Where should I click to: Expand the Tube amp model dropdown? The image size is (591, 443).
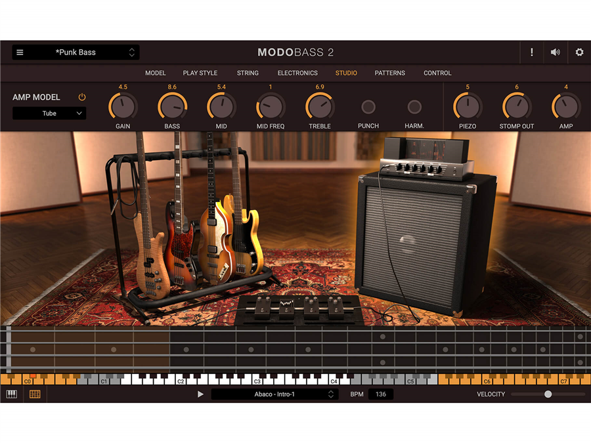point(49,114)
